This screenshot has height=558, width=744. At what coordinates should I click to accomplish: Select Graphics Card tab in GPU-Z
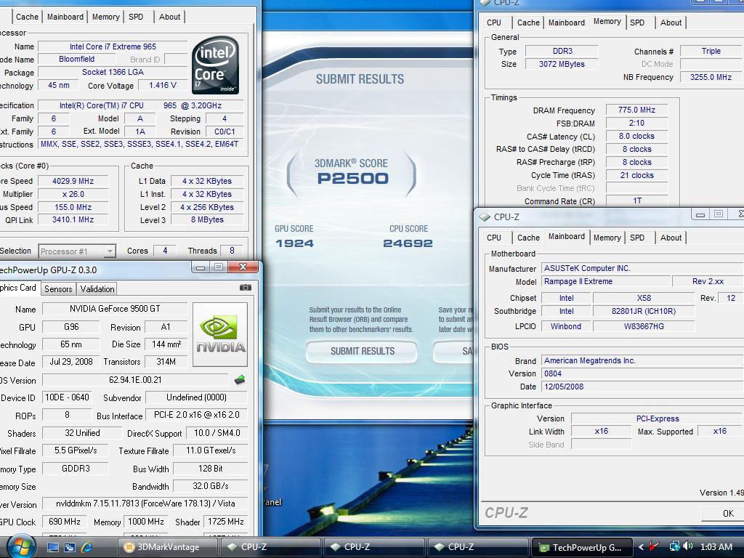[18, 288]
